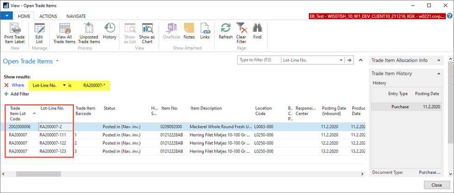The width and height of the screenshot is (454, 193).
Task: Switch to the ACTIONS ribbon tab
Action: [48, 16]
